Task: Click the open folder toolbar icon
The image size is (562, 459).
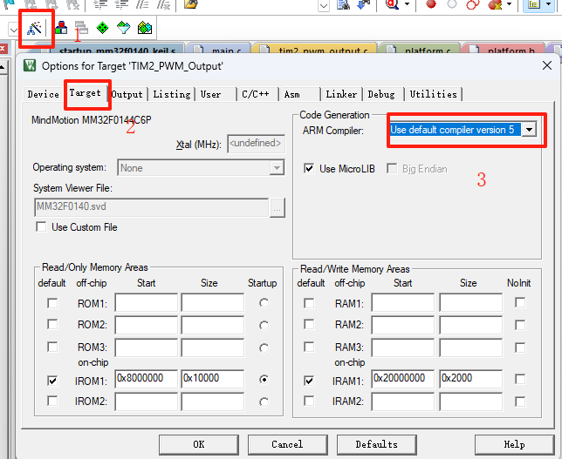Action: pyautogui.click(x=190, y=4)
